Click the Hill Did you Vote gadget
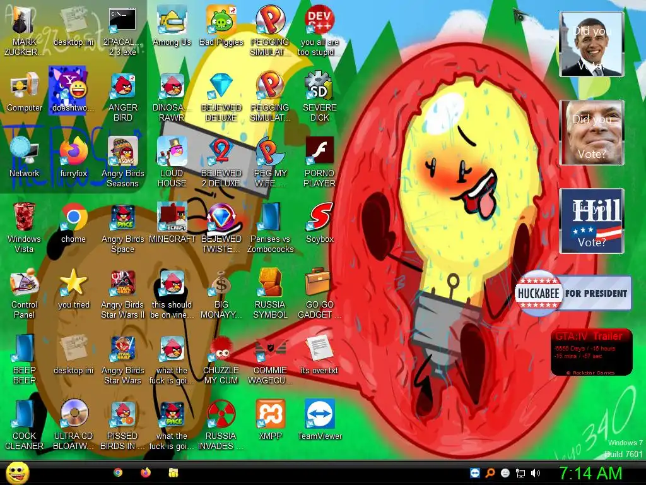Image resolution: width=646 pixels, height=485 pixels. pos(592,220)
